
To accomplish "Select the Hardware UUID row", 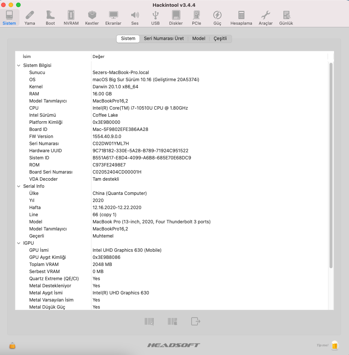I will [172, 150].
